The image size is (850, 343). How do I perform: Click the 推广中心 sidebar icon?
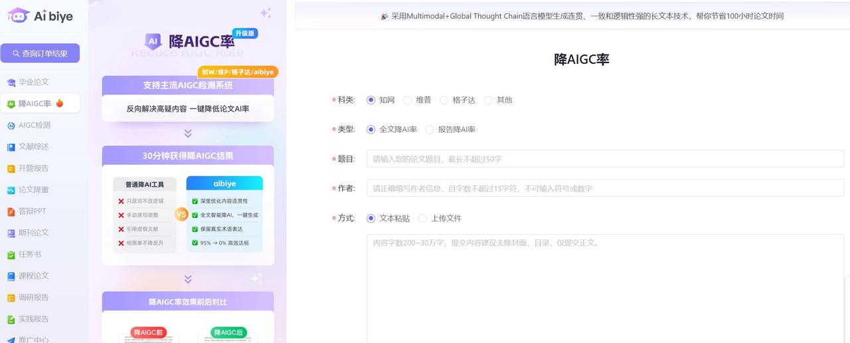coord(11,340)
